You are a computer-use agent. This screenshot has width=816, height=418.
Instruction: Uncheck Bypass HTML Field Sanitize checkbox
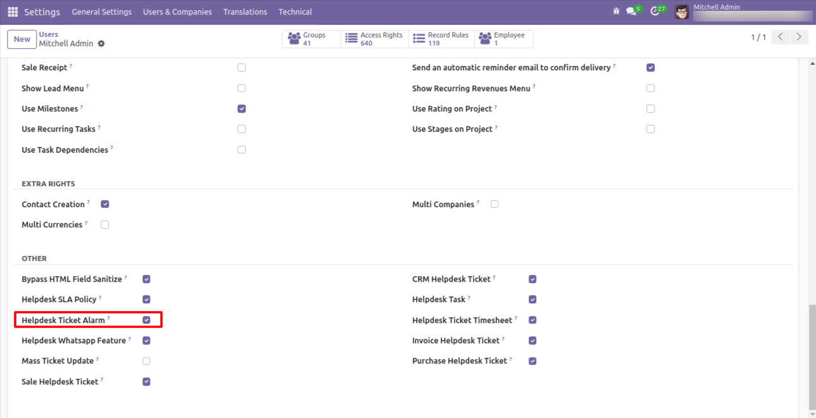[x=146, y=279]
